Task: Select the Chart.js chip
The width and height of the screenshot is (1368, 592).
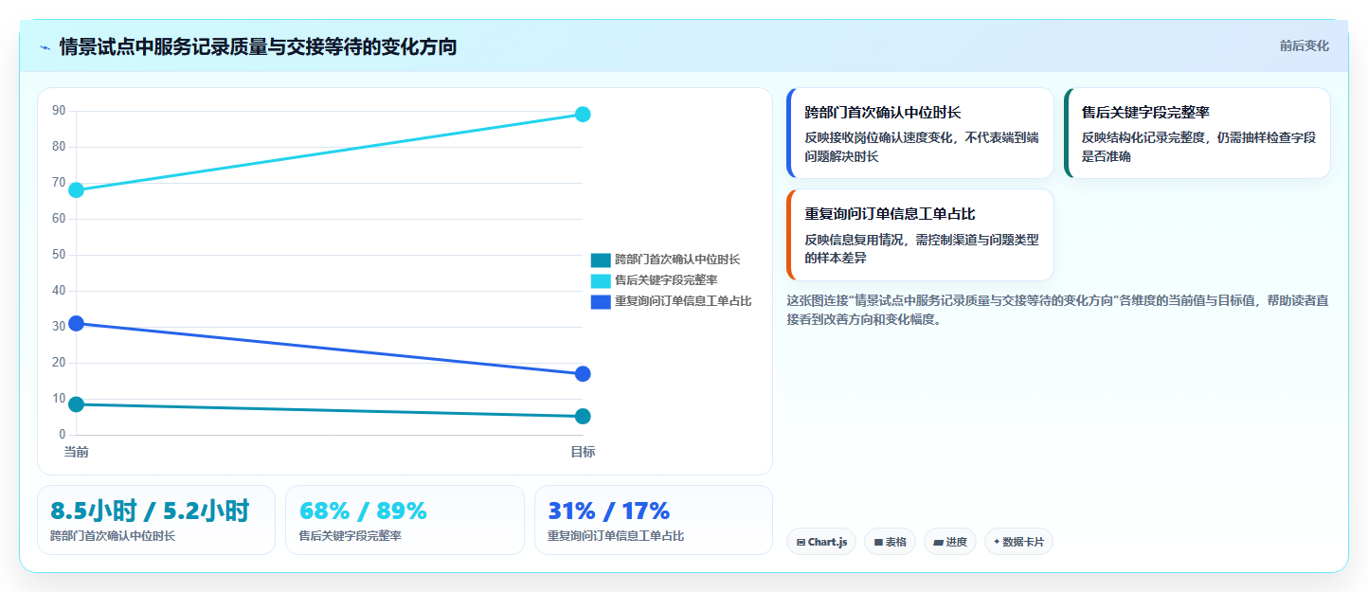Action: pos(821,542)
